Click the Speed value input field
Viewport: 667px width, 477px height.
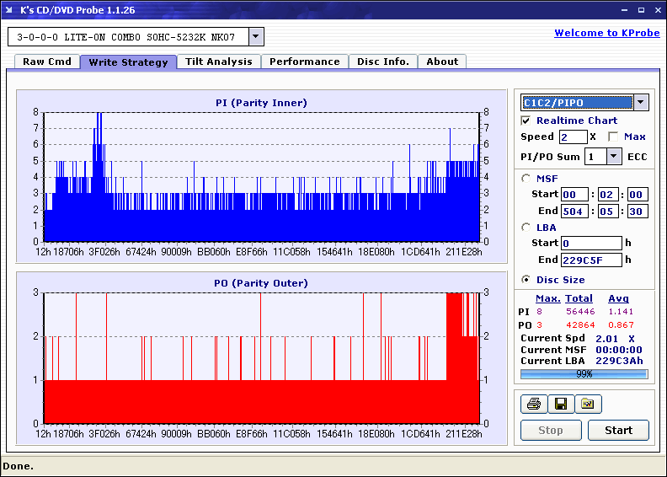(x=573, y=137)
